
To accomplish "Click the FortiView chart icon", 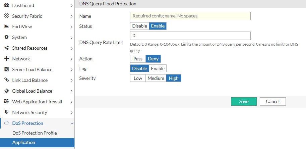I will point(6,27).
